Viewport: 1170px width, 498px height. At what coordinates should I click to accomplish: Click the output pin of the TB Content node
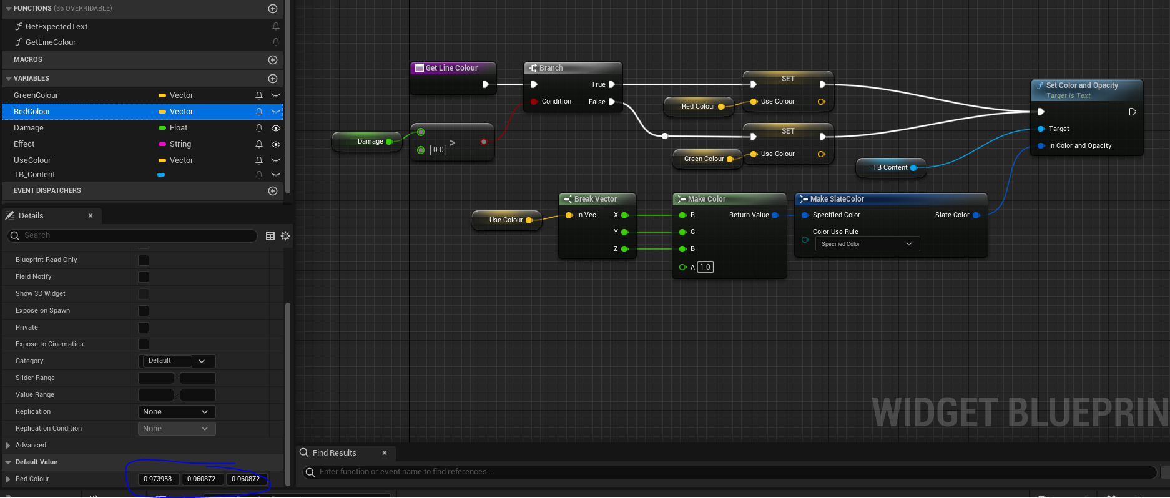[x=913, y=168]
